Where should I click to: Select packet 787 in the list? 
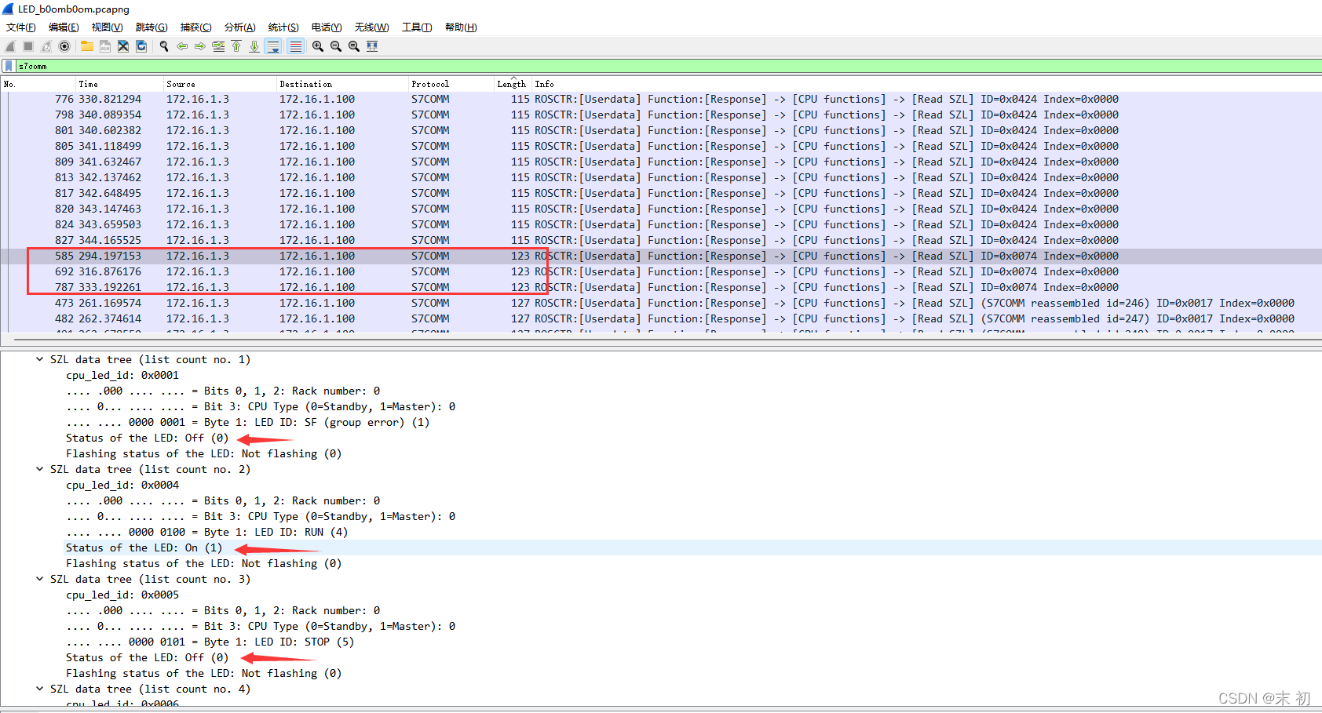pyautogui.click(x=661, y=287)
